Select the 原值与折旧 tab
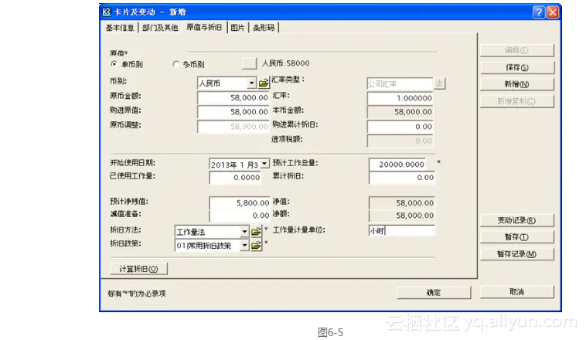 click(x=204, y=27)
